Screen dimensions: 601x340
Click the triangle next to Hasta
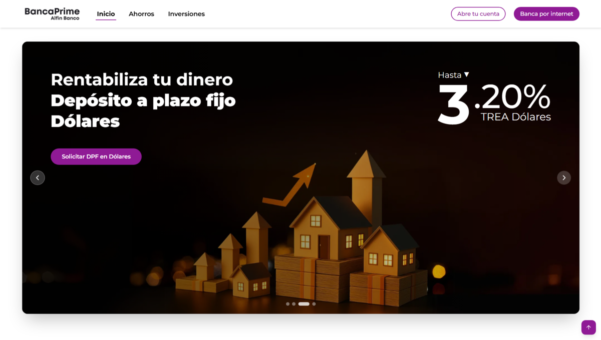(466, 74)
